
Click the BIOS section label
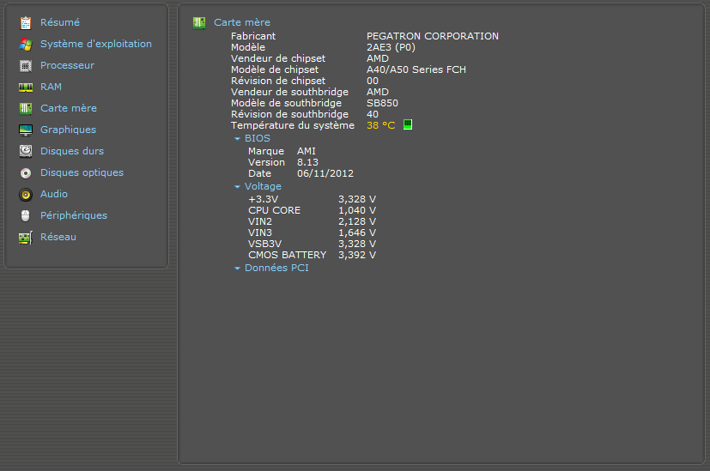(x=258, y=138)
